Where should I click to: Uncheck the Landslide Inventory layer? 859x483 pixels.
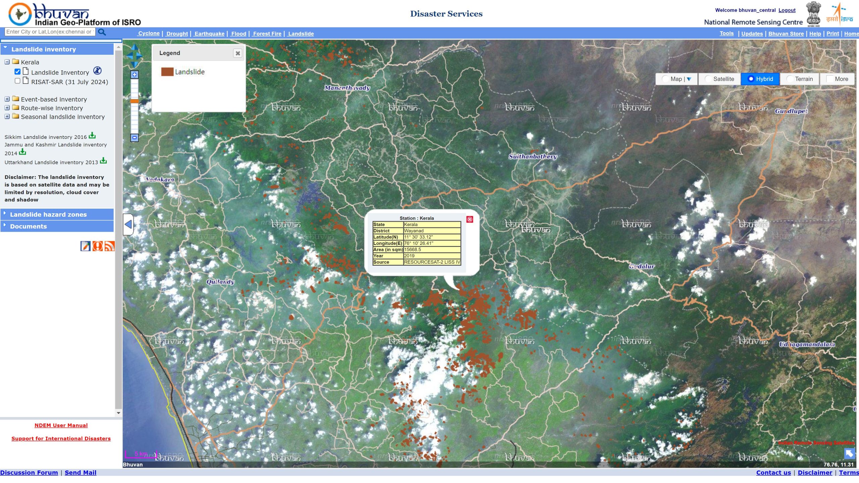[x=17, y=72]
